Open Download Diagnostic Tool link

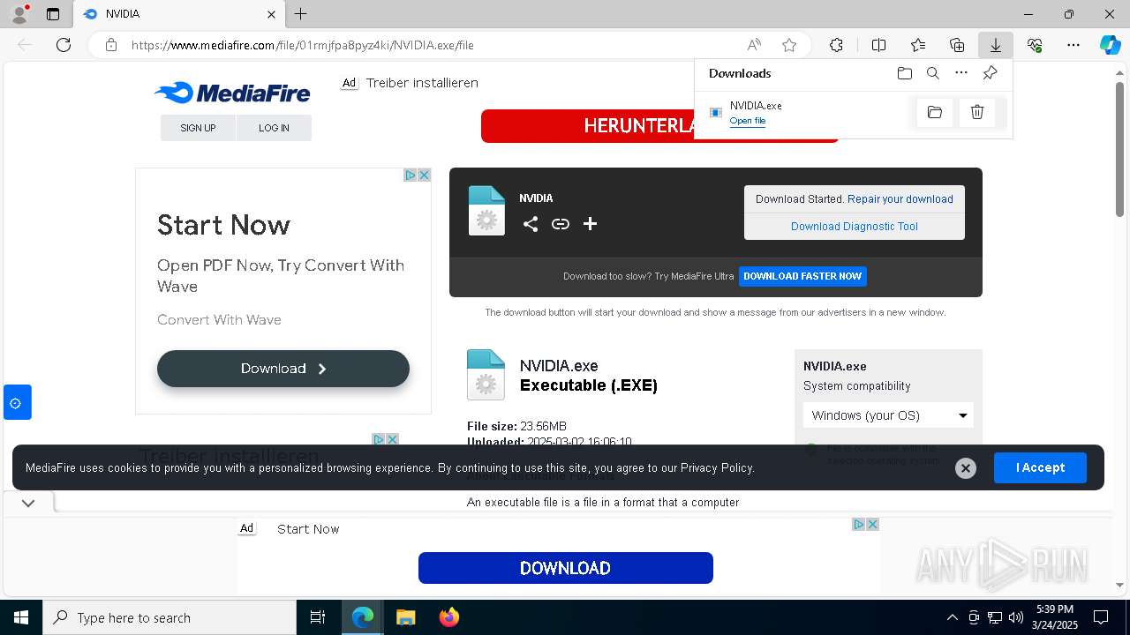click(x=855, y=227)
